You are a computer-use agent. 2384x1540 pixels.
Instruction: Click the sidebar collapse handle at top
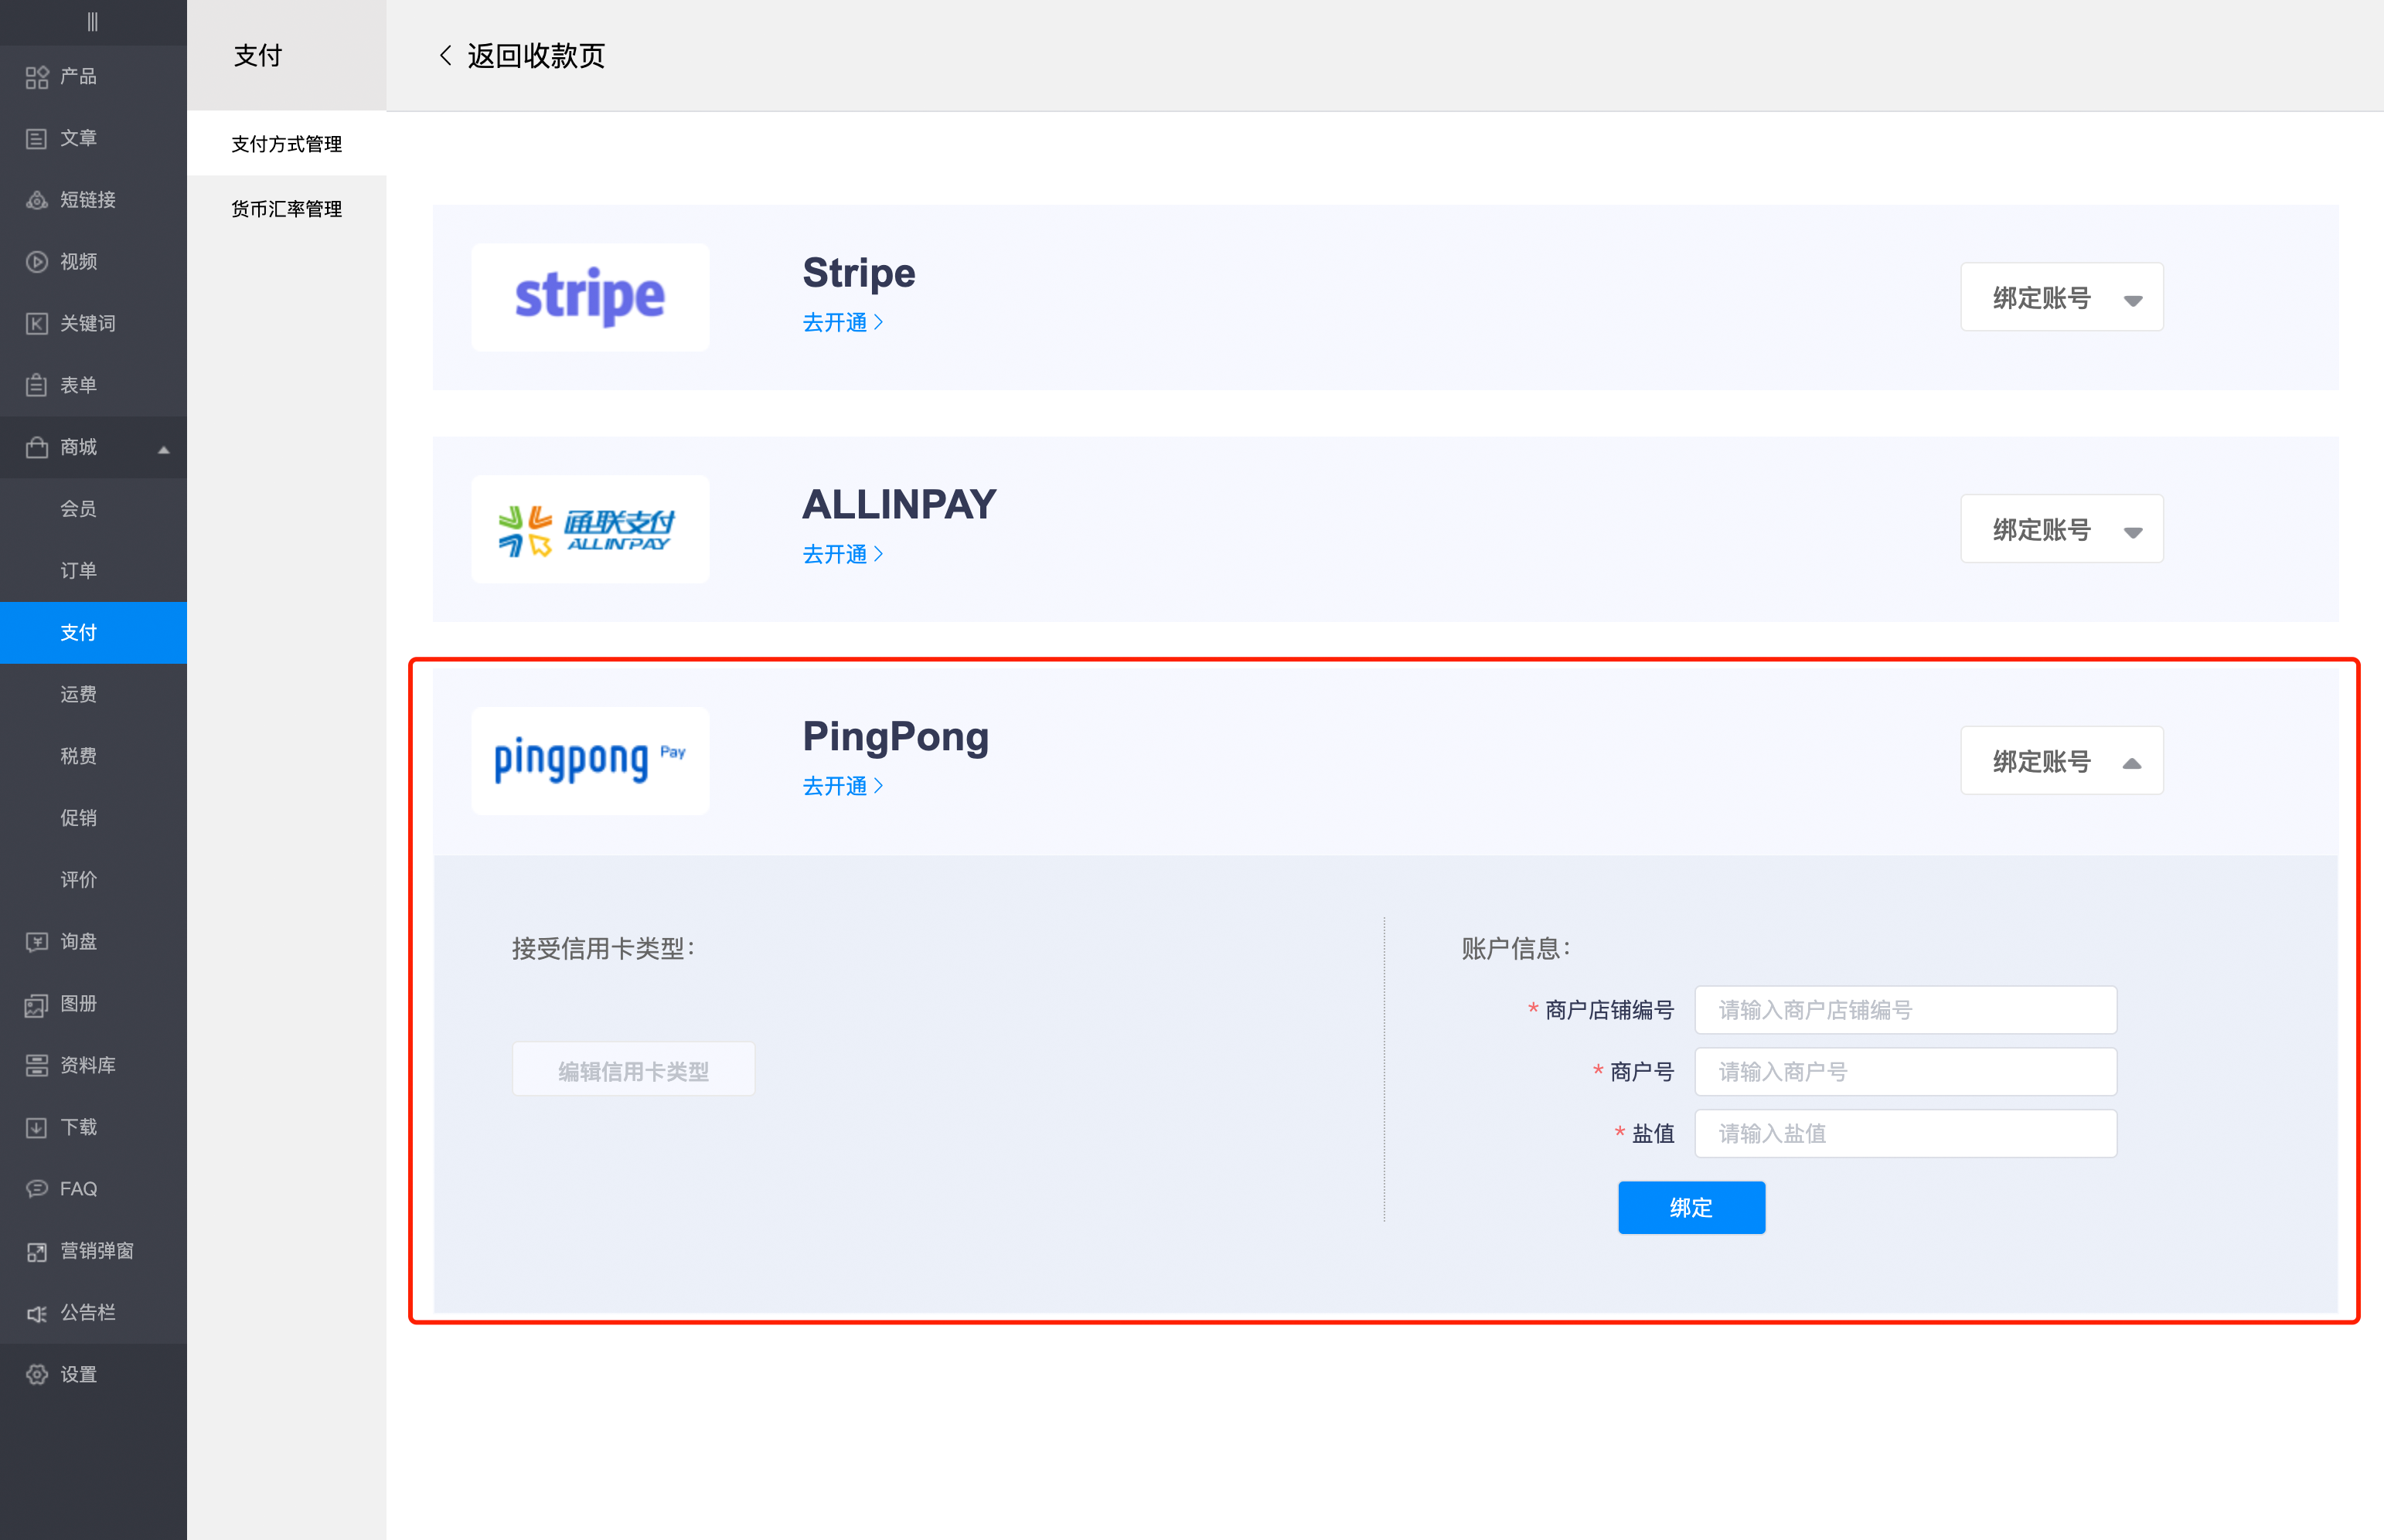pyautogui.click(x=92, y=22)
